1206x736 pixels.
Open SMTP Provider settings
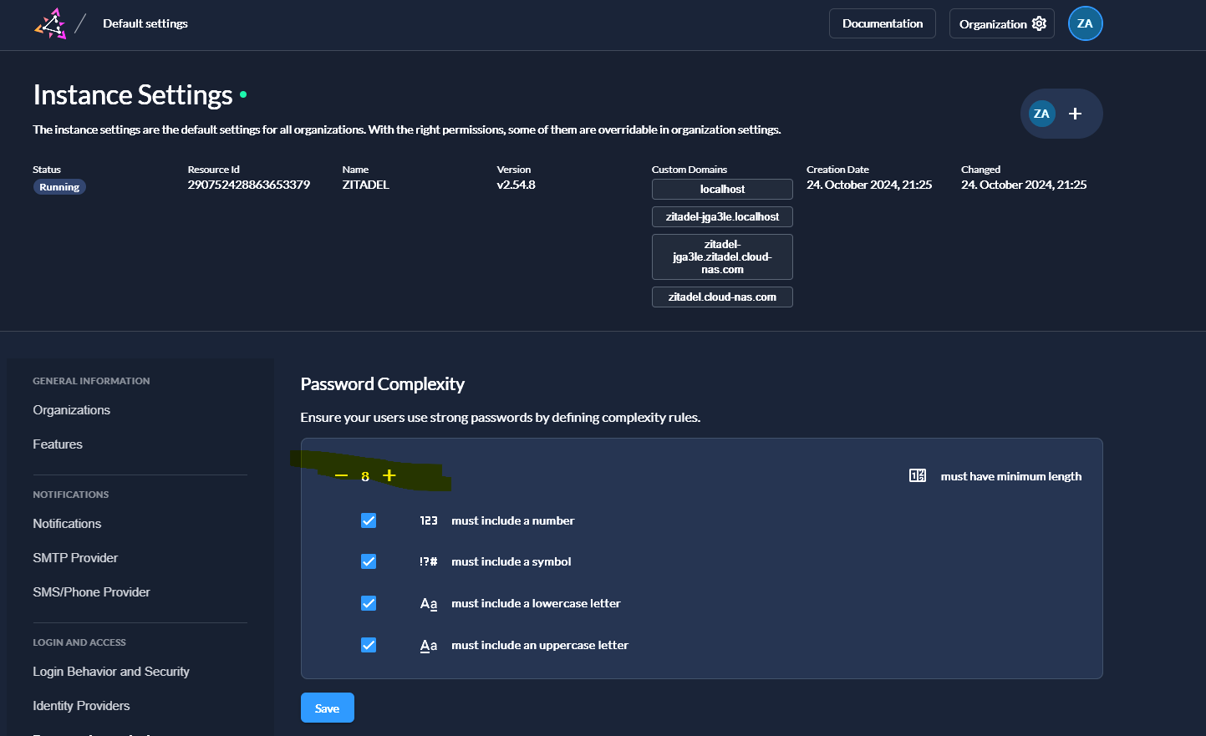pyautogui.click(x=75, y=558)
